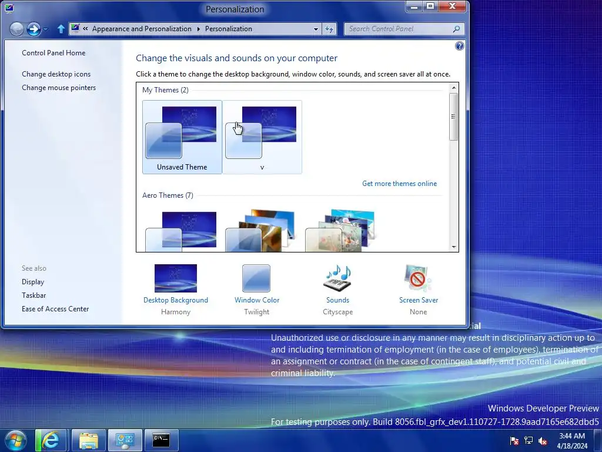Select the third Aero theme with floral art

point(340,231)
